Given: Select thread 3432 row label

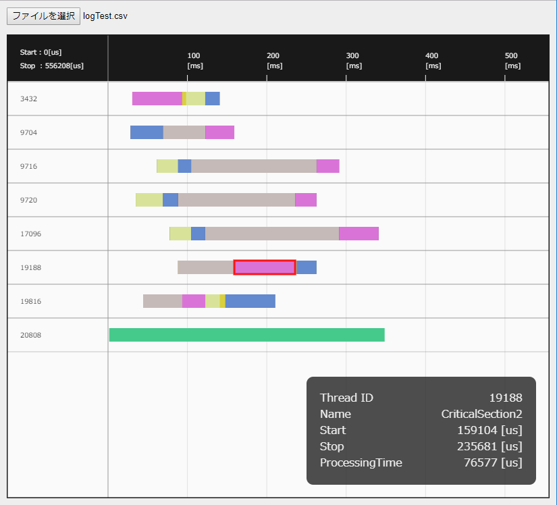Looking at the screenshot, I should pos(28,99).
